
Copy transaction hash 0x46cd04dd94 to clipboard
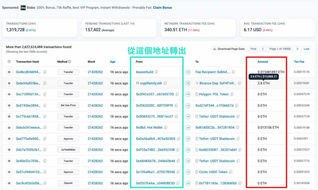(45, 72)
